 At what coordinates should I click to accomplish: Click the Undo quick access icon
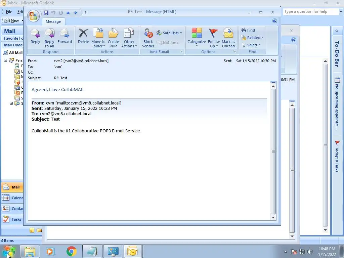(53, 13)
